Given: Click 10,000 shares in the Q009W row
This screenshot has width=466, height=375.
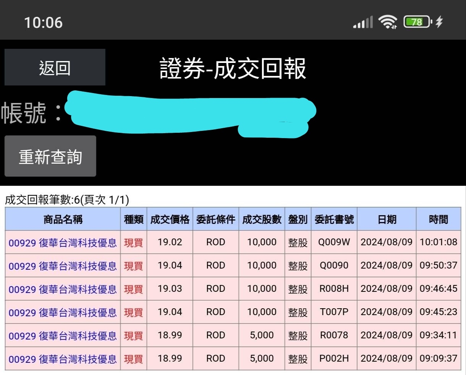Looking at the screenshot, I should tap(262, 242).
